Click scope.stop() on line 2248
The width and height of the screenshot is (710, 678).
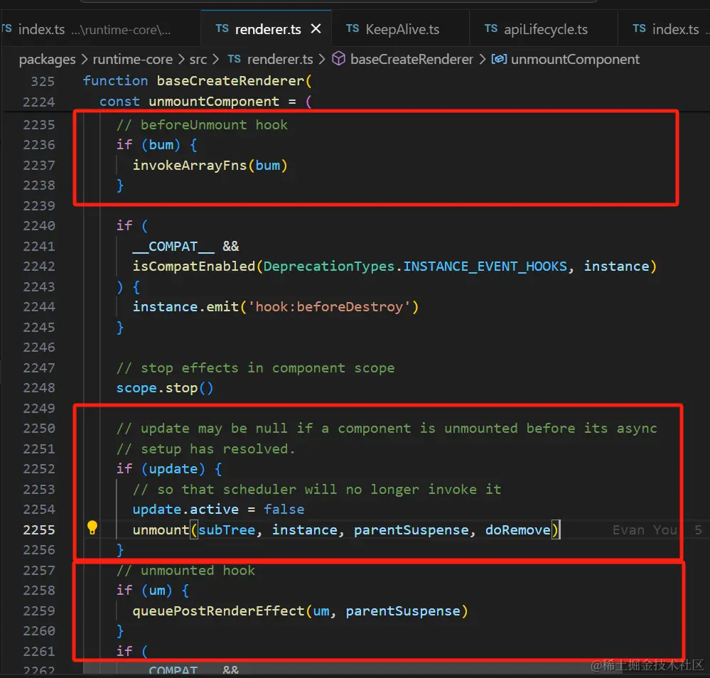pyautogui.click(x=164, y=388)
